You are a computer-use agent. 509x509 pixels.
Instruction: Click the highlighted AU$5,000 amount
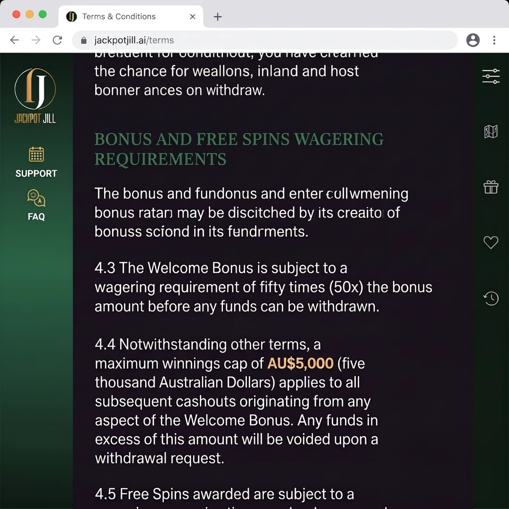click(x=300, y=363)
